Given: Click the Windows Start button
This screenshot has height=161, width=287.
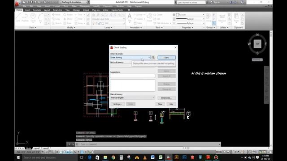Looking at the screenshot, I should (x=18, y=157).
